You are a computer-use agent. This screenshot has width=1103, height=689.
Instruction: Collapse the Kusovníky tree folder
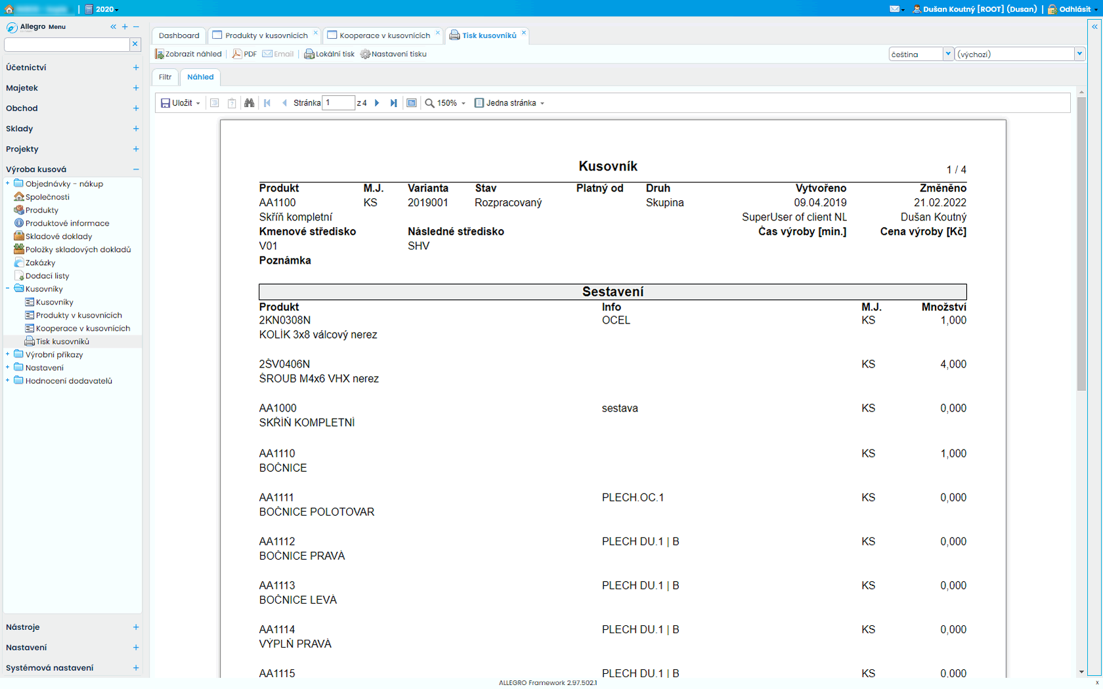coord(8,289)
